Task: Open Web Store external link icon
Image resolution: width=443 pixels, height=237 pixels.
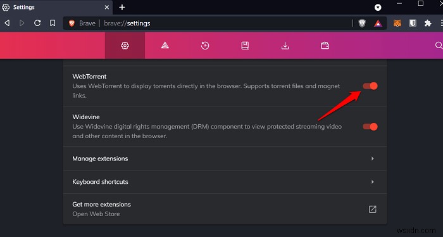Action: tap(372, 209)
